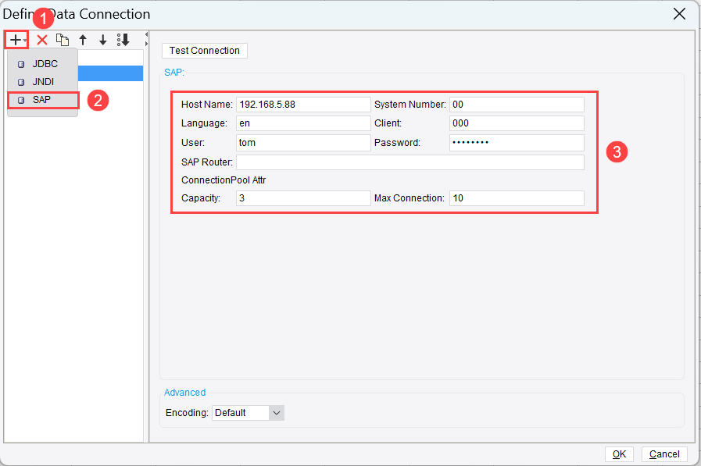Choose JDBC from the add menu
The height and width of the screenshot is (466, 701).
(43, 64)
